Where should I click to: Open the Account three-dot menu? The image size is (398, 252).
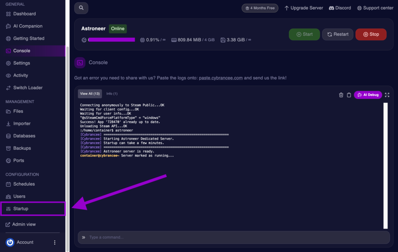click(54, 242)
